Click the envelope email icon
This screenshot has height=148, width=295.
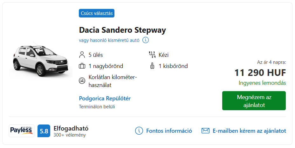[x=205, y=131]
